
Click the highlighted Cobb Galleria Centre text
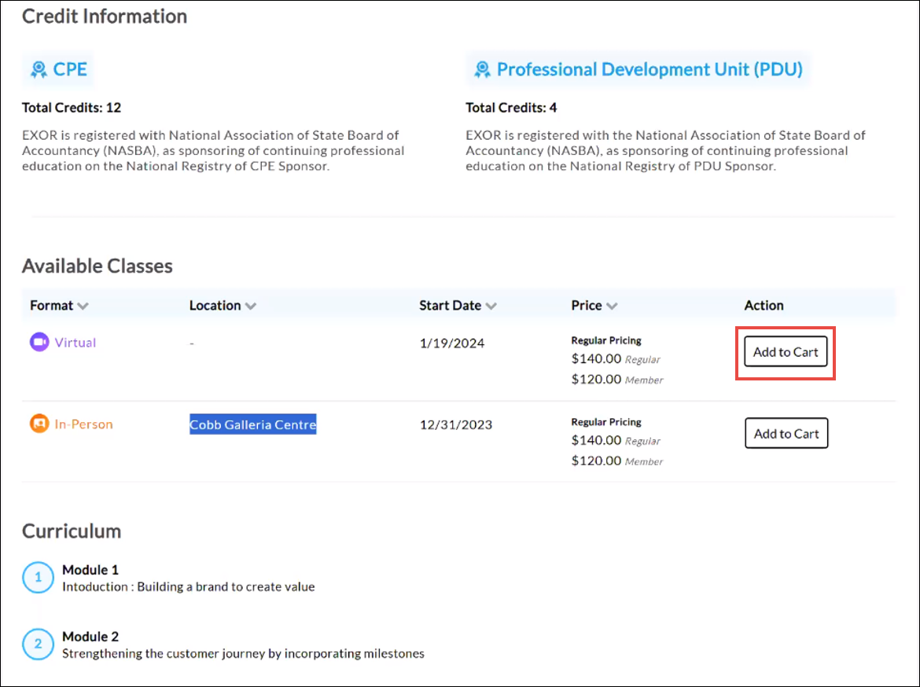(x=252, y=424)
